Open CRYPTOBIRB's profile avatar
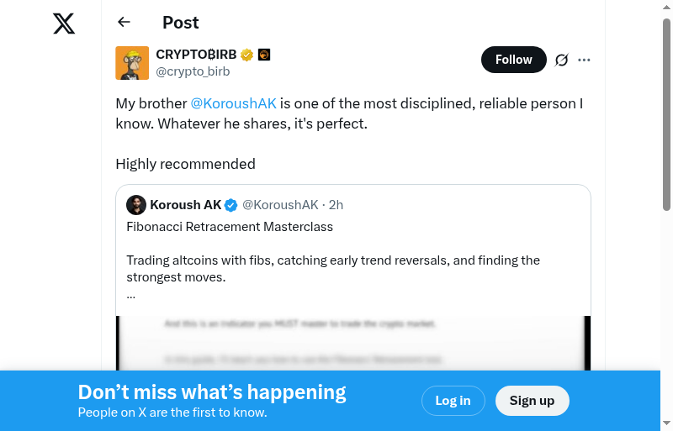This screenshot has height=431, width=673. [x=132, y=63]
